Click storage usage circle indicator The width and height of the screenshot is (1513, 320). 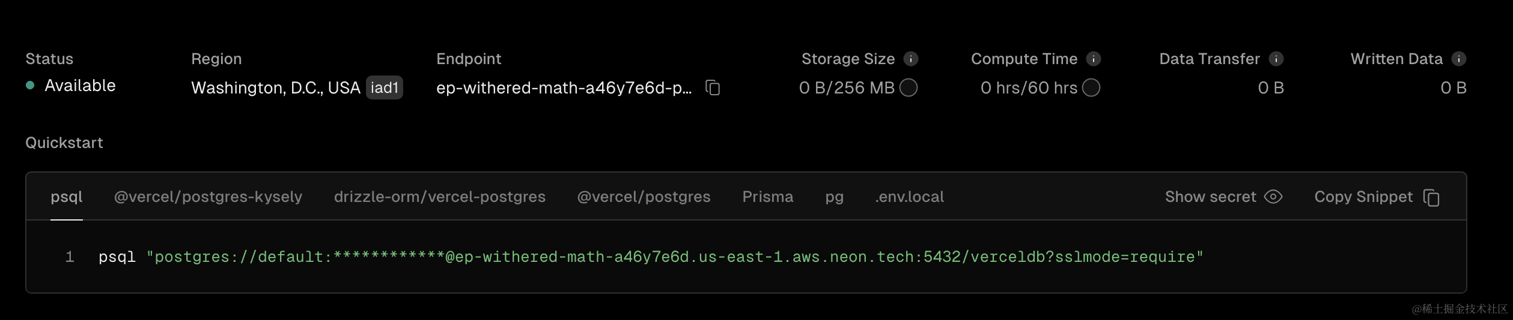[909, 87]
